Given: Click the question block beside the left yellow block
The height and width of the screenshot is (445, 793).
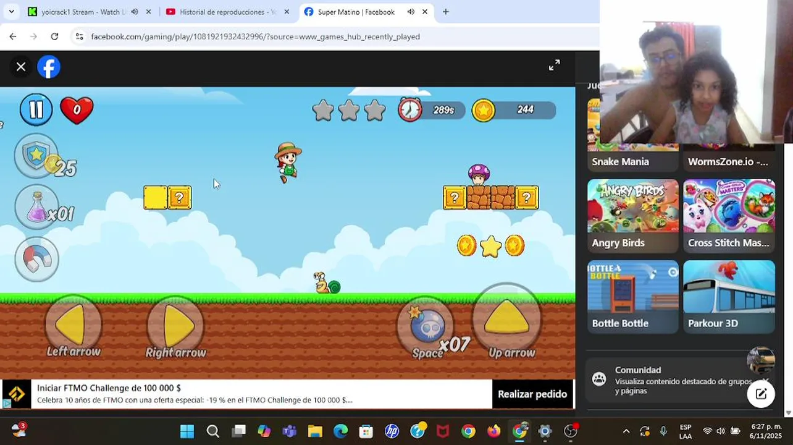Looking at the screenshot, I should [x=179, y=198].
